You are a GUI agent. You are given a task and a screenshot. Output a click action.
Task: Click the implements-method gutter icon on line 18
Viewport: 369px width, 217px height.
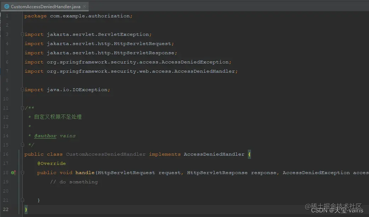click(x=13, y=173)
